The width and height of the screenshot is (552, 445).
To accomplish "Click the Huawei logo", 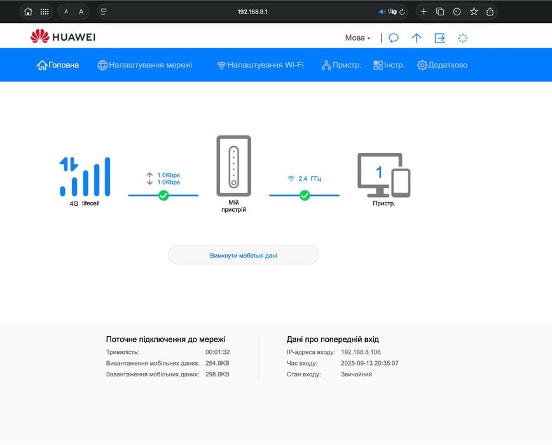I will (x=63, y=36).
